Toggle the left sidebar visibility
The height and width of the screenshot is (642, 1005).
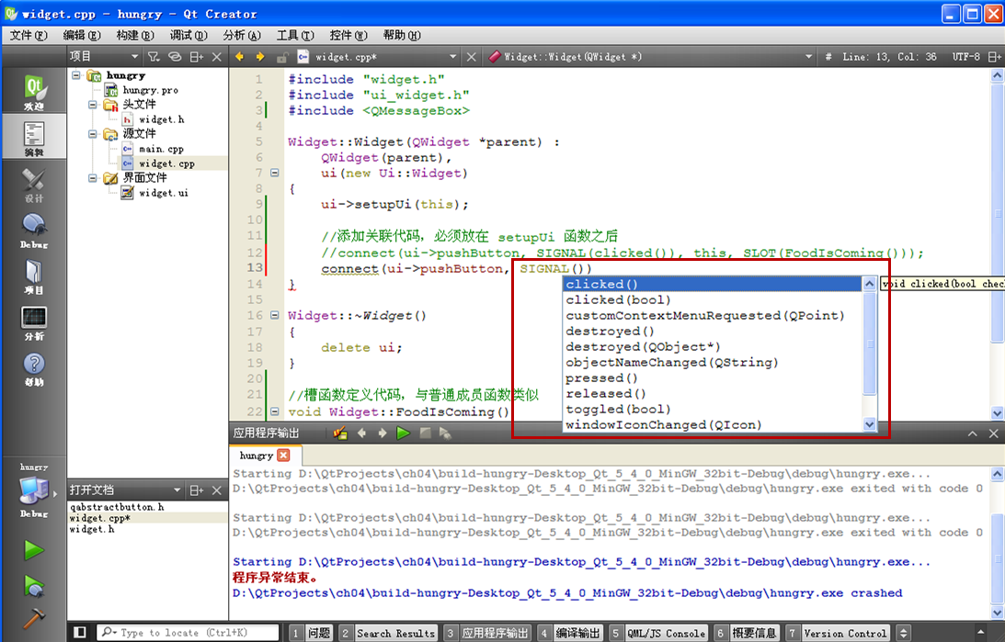79,633
